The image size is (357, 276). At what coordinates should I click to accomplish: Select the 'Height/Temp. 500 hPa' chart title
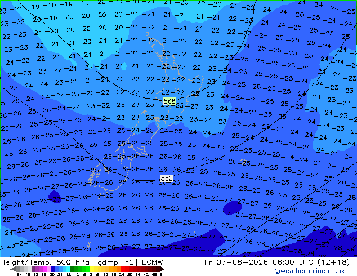tap(45, 262)
